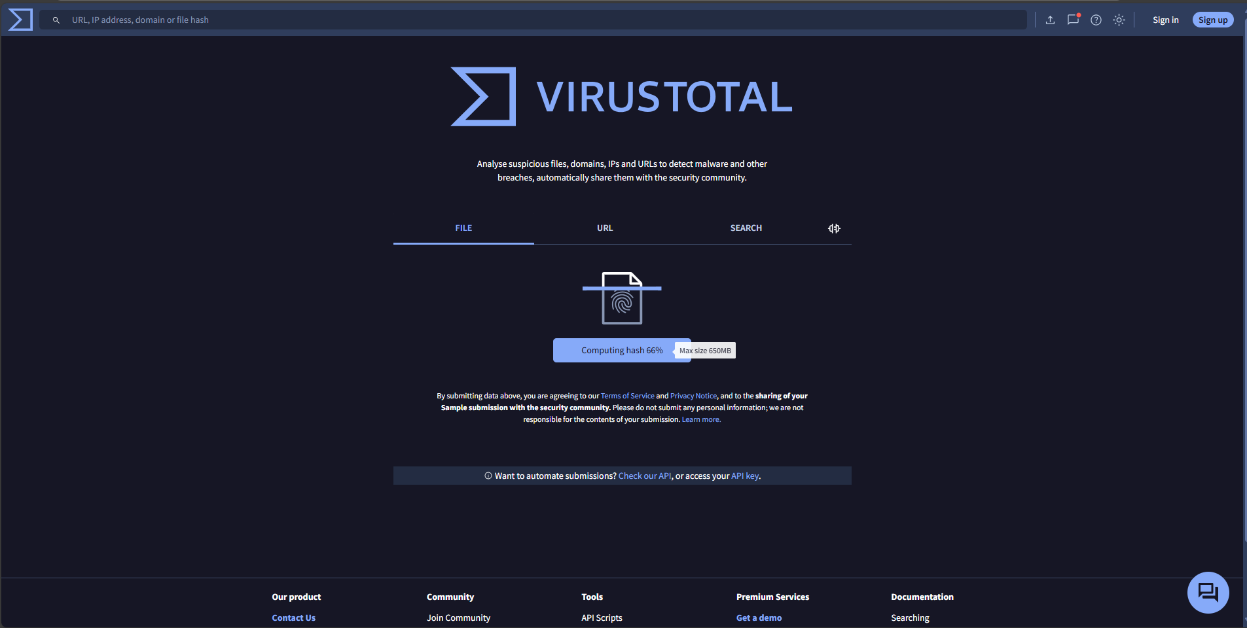Switch to the URL tab
The image size is (1247, 628).
[x=604, y=228]
